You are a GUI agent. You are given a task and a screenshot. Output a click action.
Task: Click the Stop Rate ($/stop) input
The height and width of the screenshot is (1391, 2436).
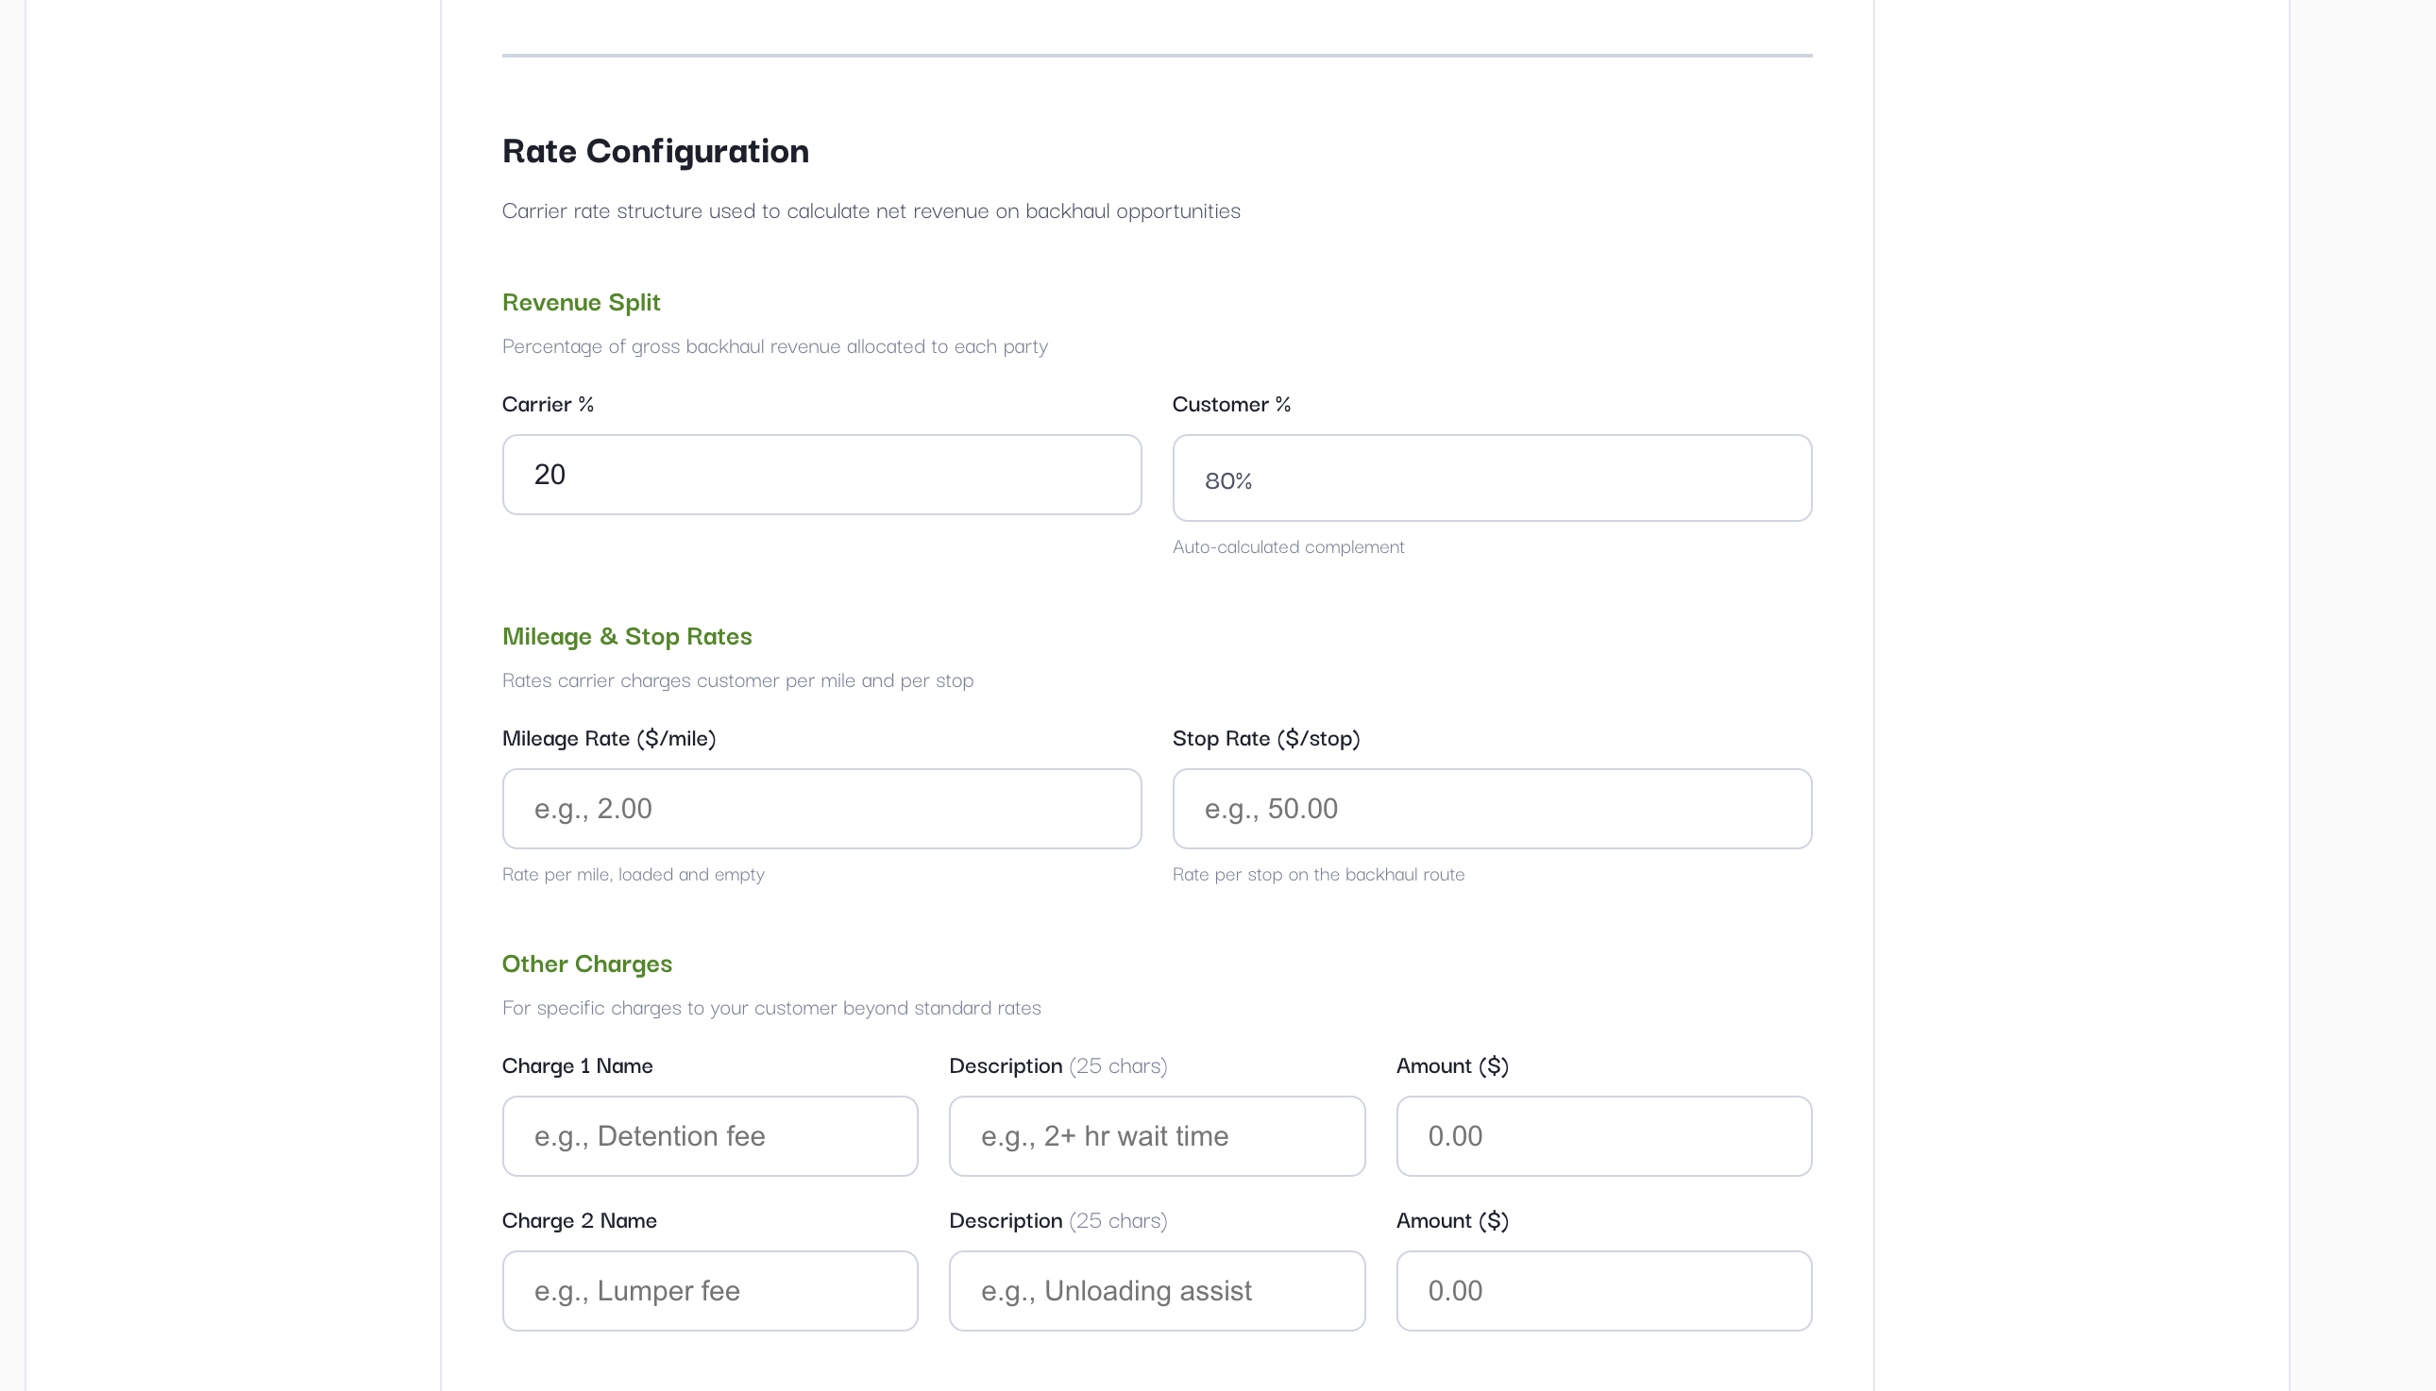1490,807
